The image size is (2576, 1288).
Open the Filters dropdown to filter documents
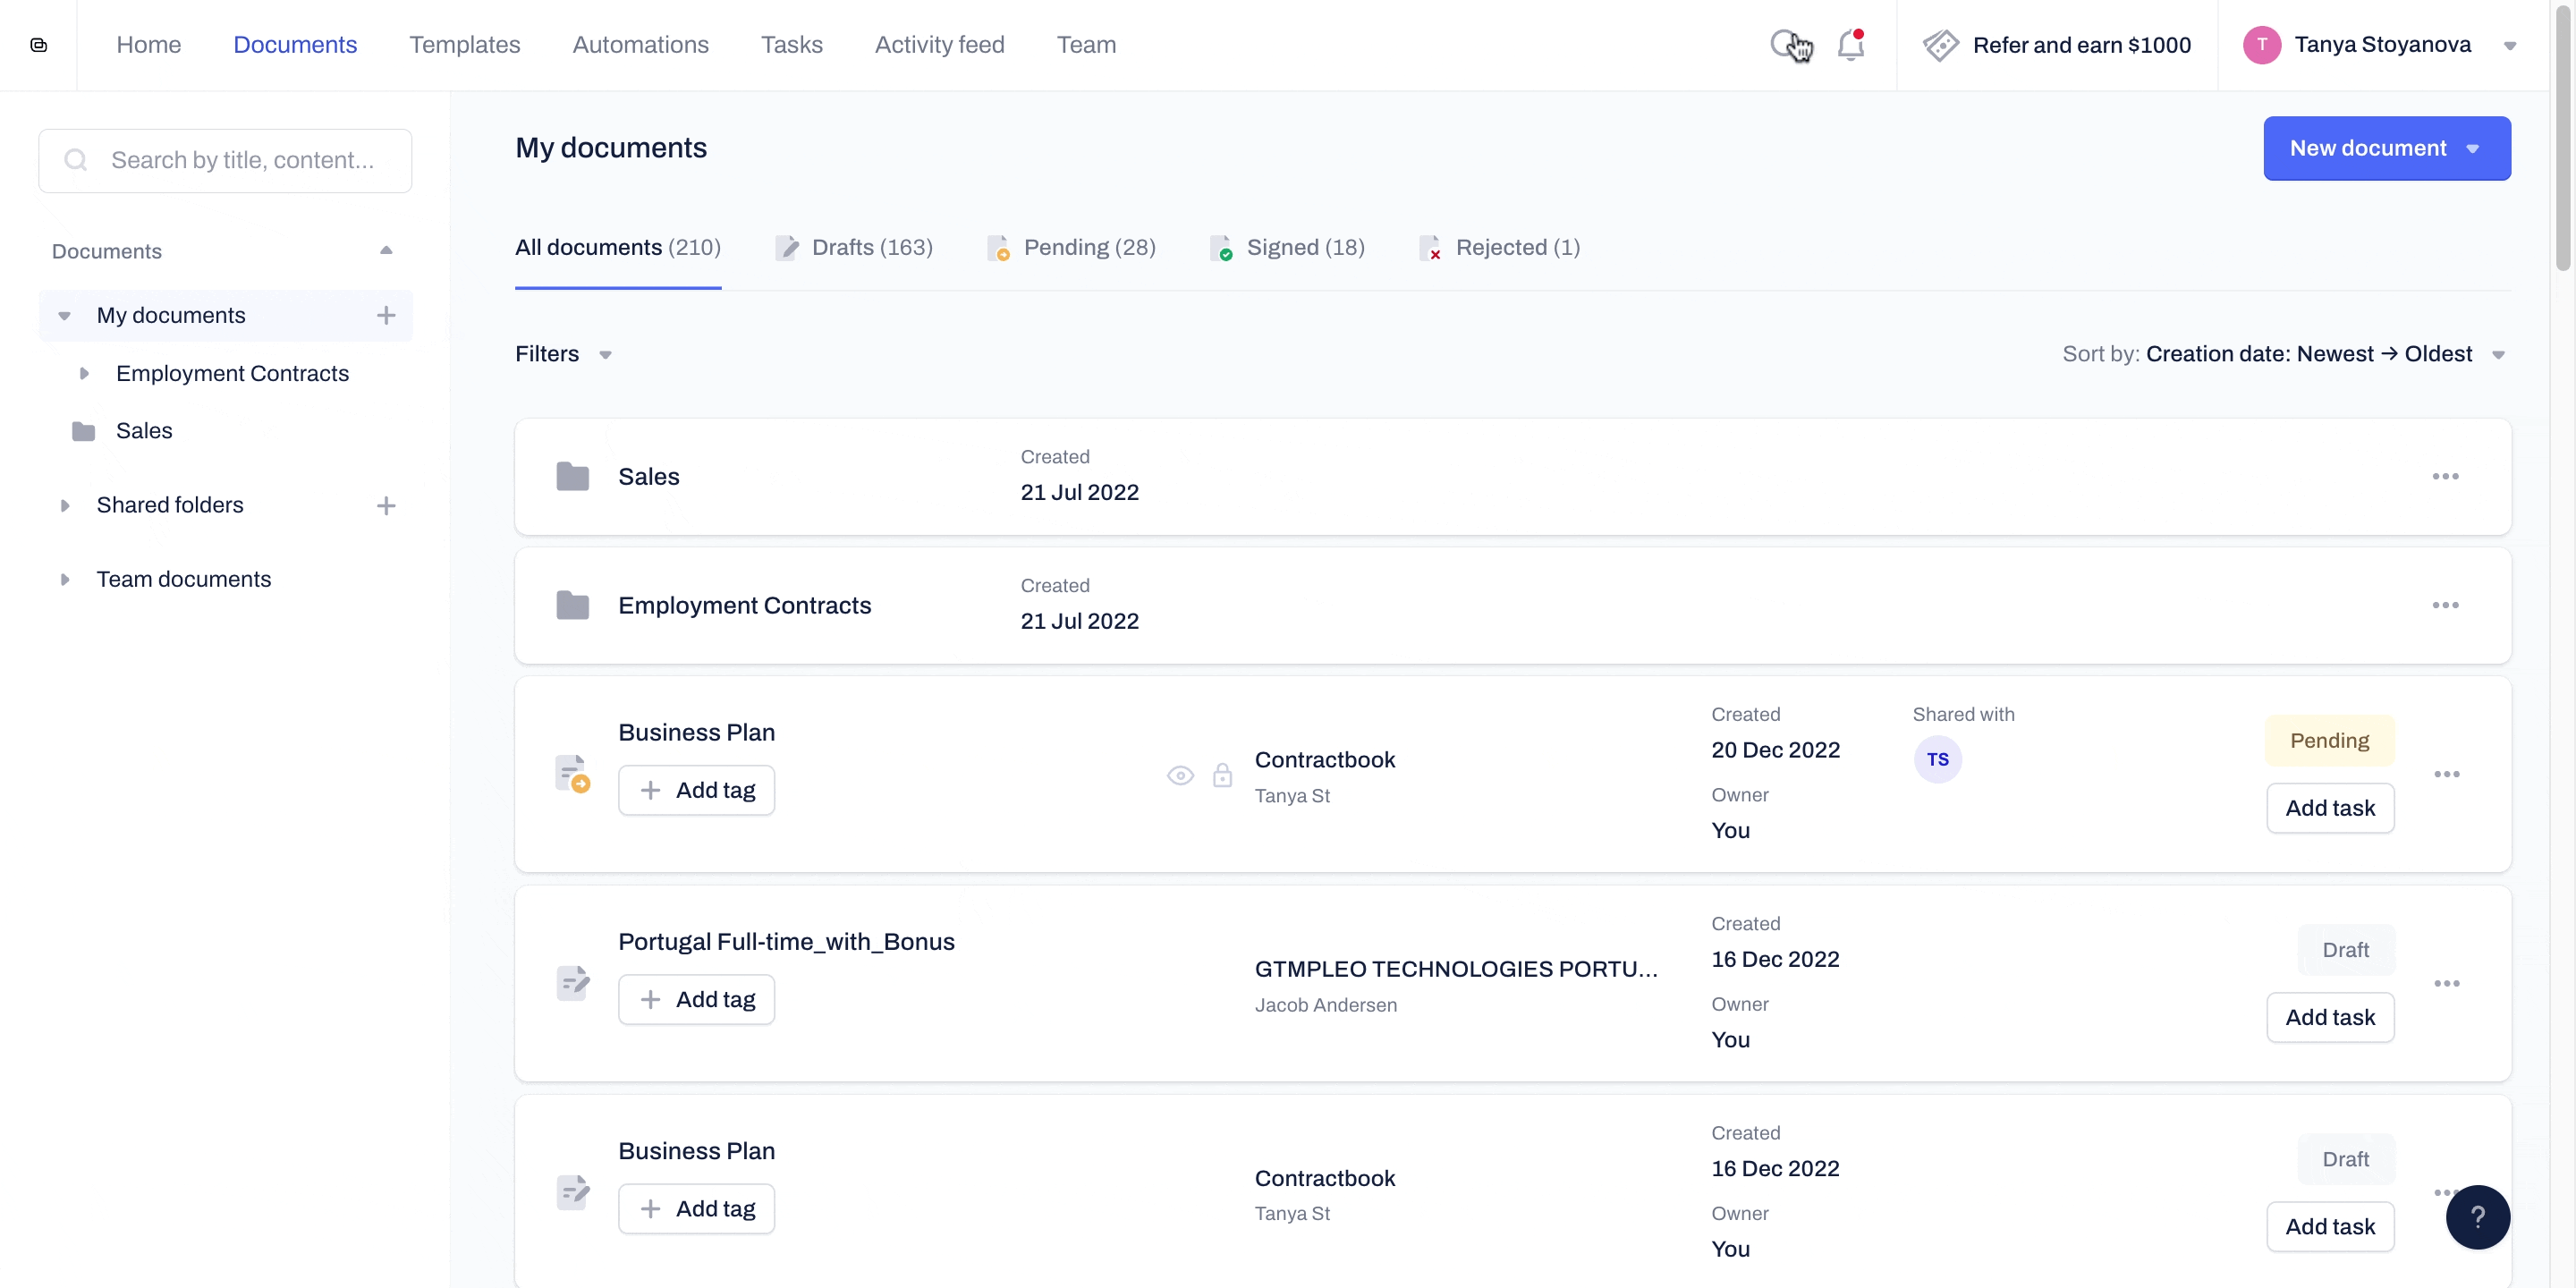[565, 353]
